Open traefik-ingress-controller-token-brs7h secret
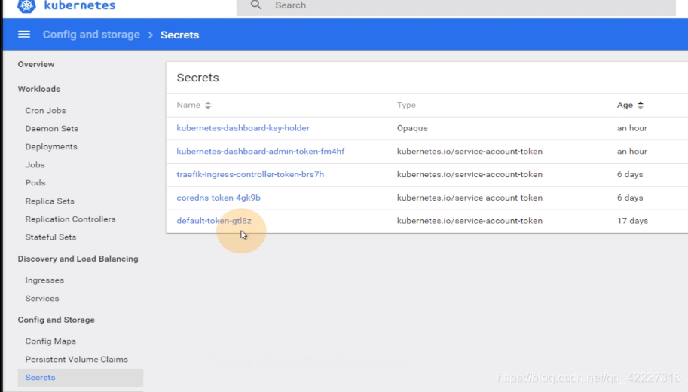 click(250, 175)
